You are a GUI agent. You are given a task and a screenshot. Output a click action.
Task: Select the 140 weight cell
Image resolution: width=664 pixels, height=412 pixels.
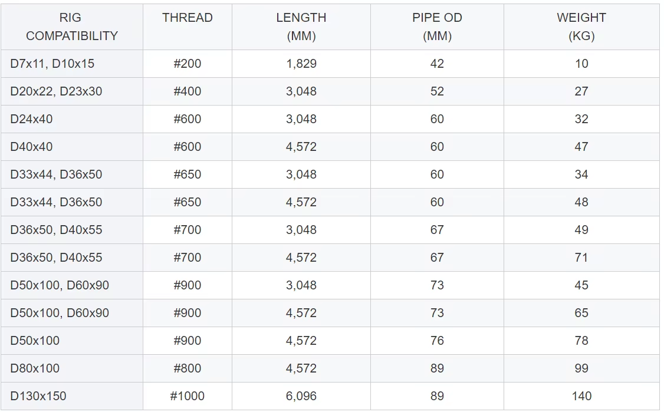(581, 396)
